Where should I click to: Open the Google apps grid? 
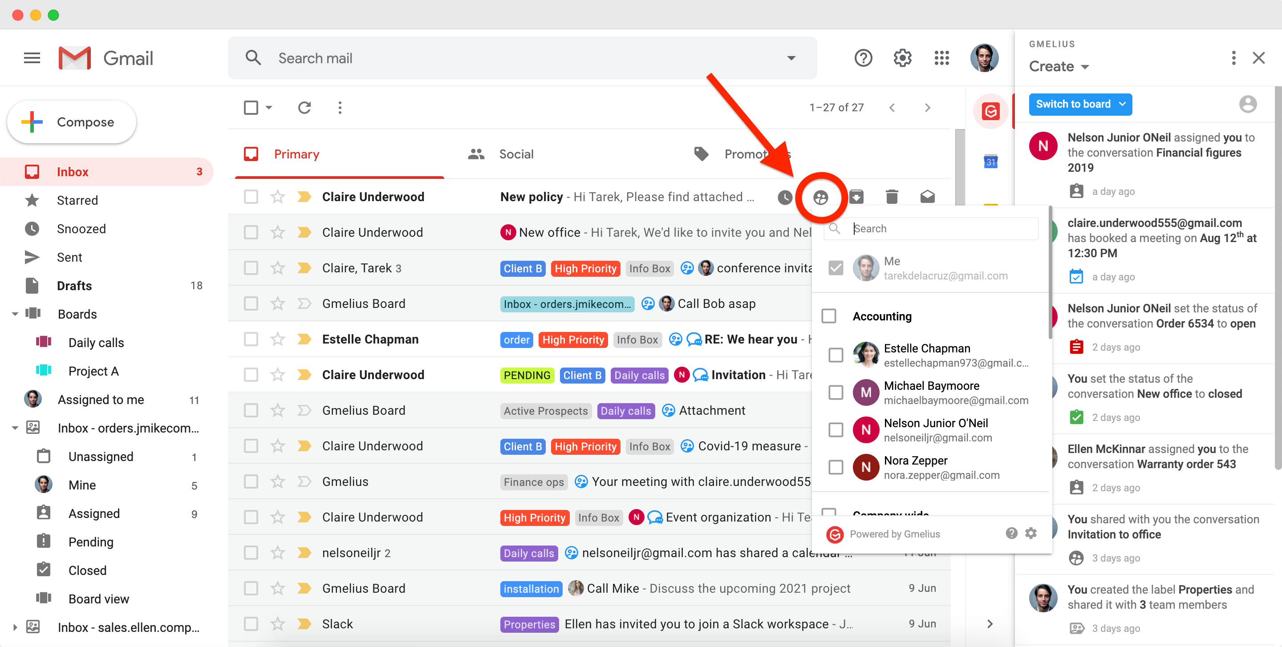[x=941, y=58]
